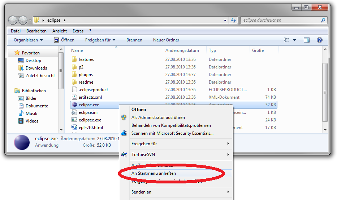The height and width of the screenshot is (200, 337).
Task: Toggle the preview pane icon
Action: point(306,40)
